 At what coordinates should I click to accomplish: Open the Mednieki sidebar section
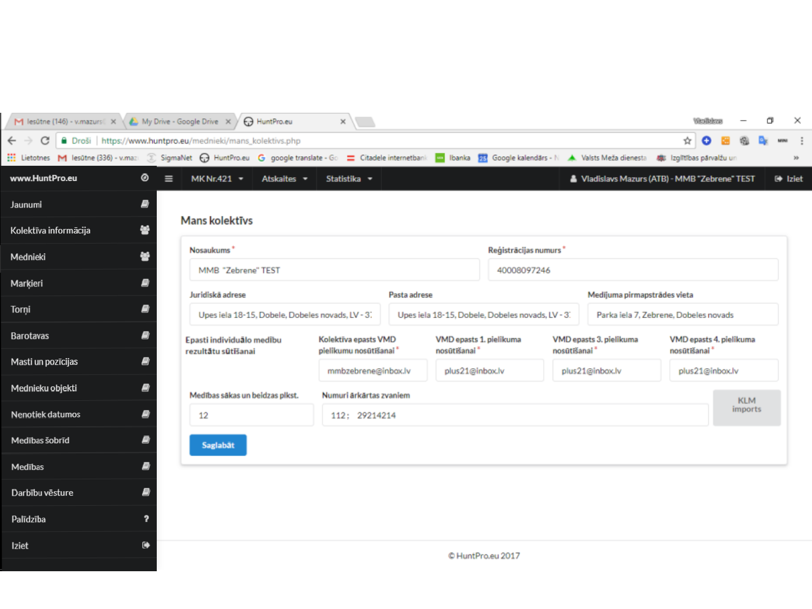tap(79, 257)
